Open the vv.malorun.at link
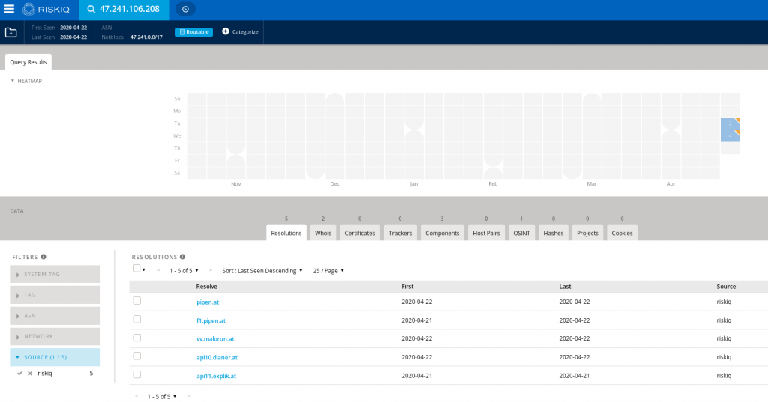768x402 pixels. [215, 339]
